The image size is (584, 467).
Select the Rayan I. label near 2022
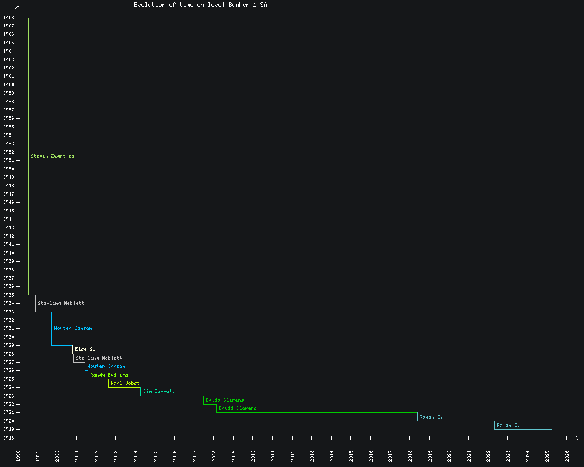(508, 426)
